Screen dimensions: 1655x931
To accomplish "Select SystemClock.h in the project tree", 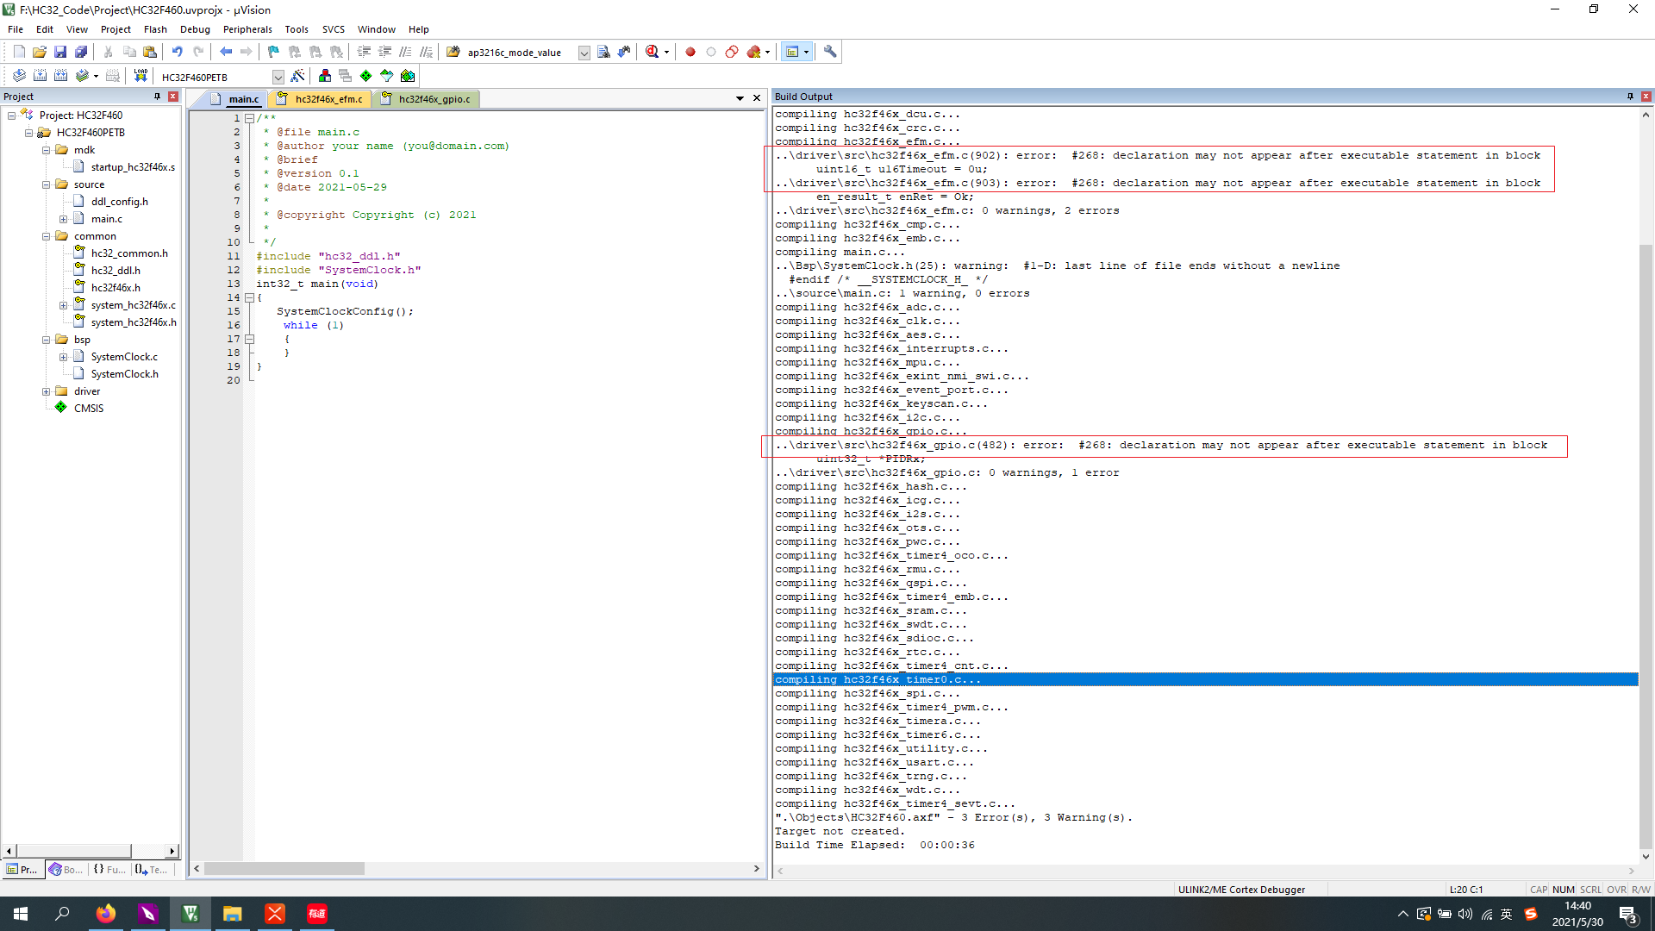I will [x=124, y=374].
